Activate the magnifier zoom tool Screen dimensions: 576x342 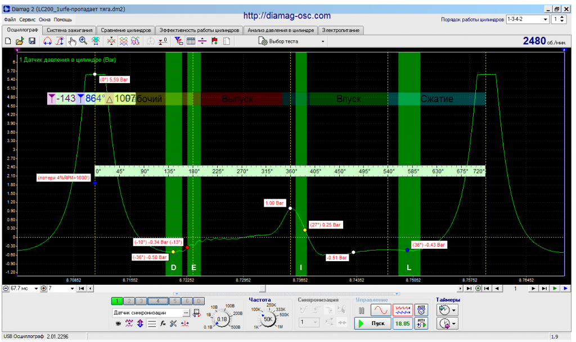[x=83, y=41]
